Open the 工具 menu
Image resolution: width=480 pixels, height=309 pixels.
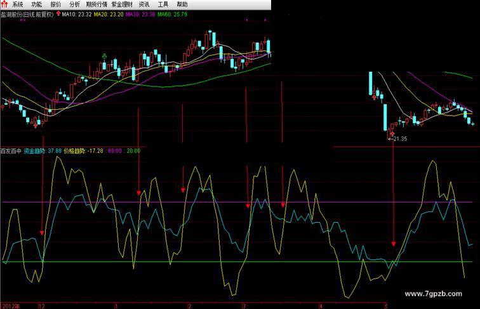163,4
